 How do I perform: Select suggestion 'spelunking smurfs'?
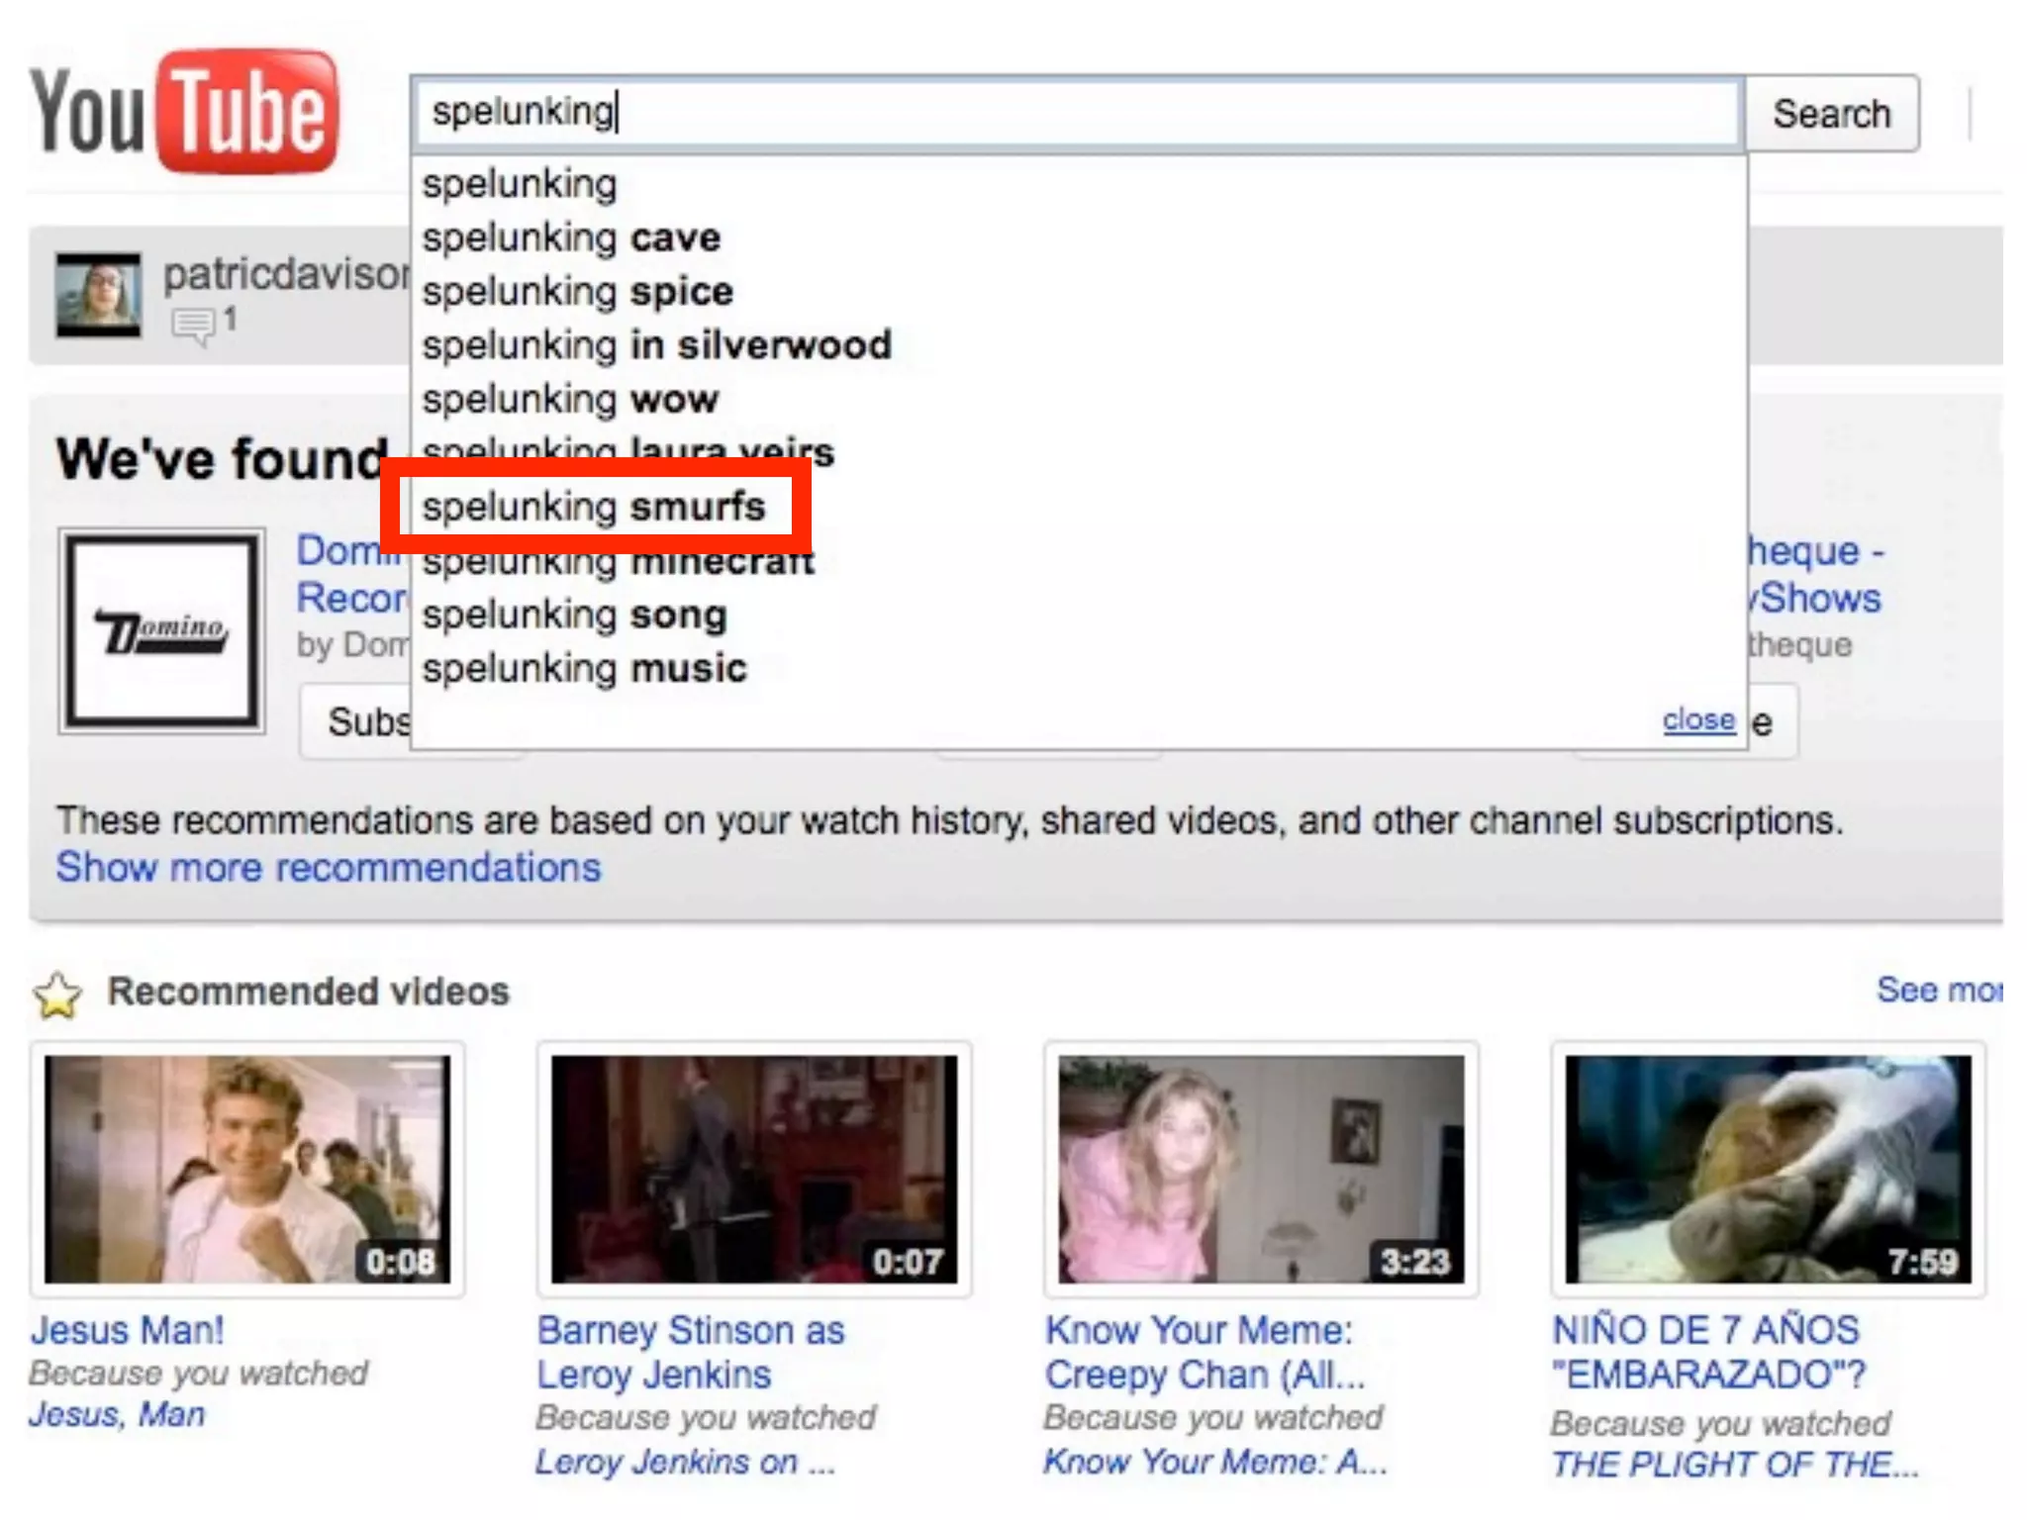(594, 508)
